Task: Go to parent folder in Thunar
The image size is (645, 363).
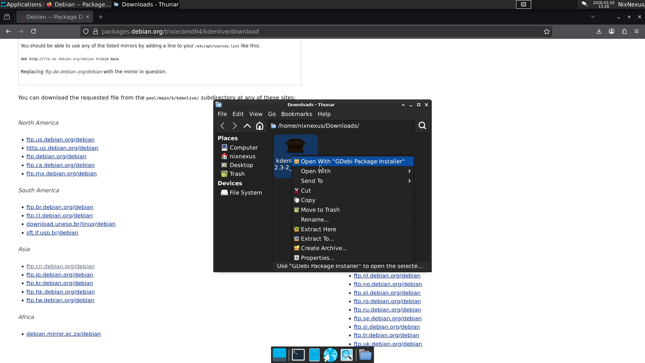Action: [247, 126]
